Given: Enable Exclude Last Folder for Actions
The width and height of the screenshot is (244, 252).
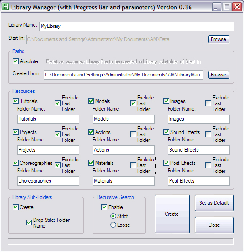Looking at the screenshot, I should click(x=133, y=134).
